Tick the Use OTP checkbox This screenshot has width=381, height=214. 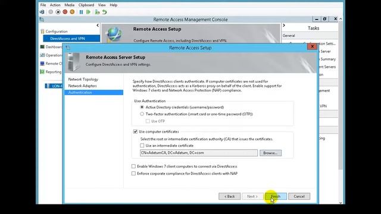[x=148, y=121]
